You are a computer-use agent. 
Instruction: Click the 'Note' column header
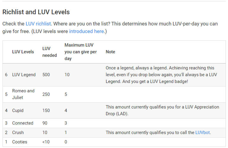tap(110, 52)
